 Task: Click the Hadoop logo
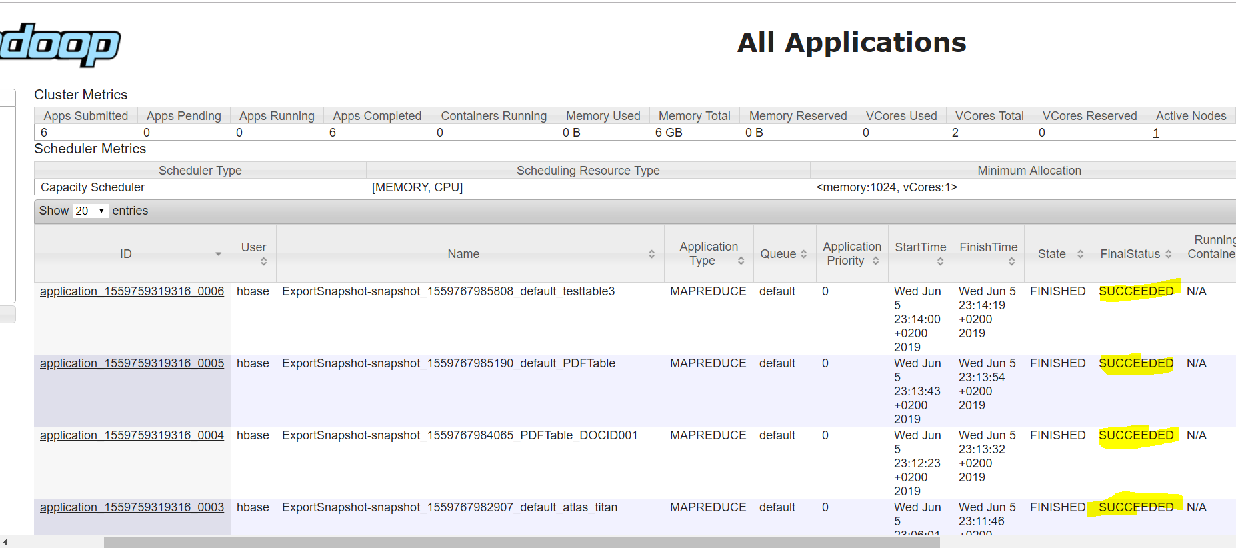click(x=60, y=45)
